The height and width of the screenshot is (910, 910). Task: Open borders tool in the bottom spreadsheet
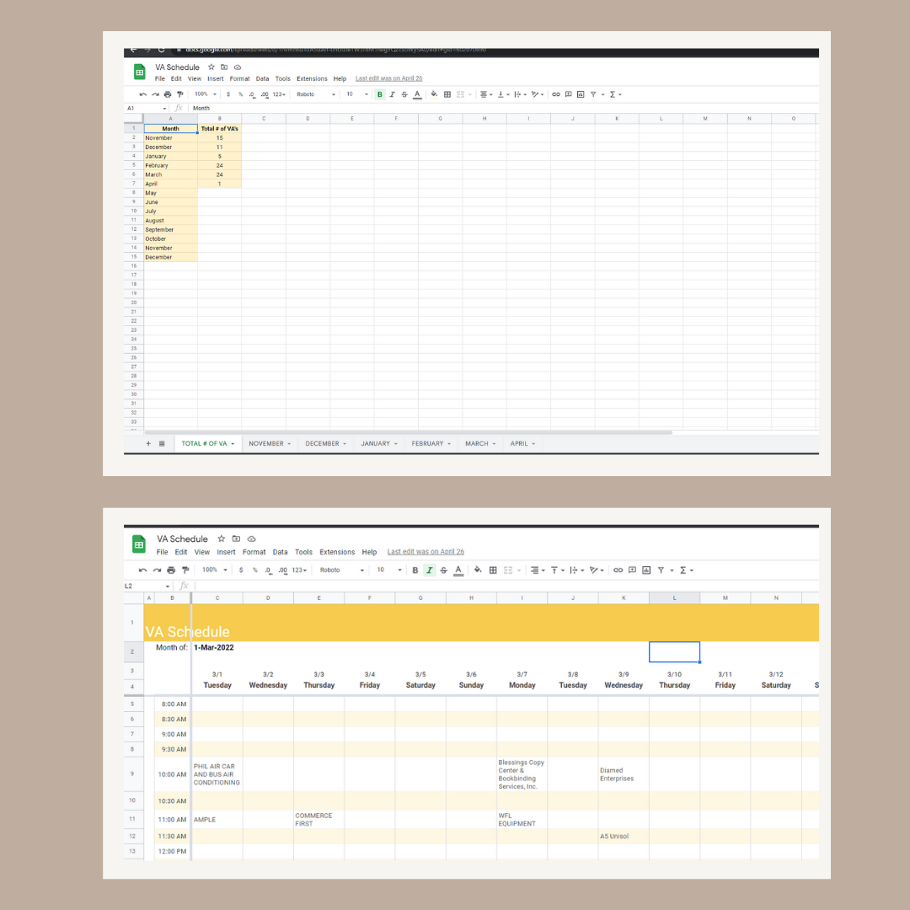pyautogui.click(x=493, y=570)
